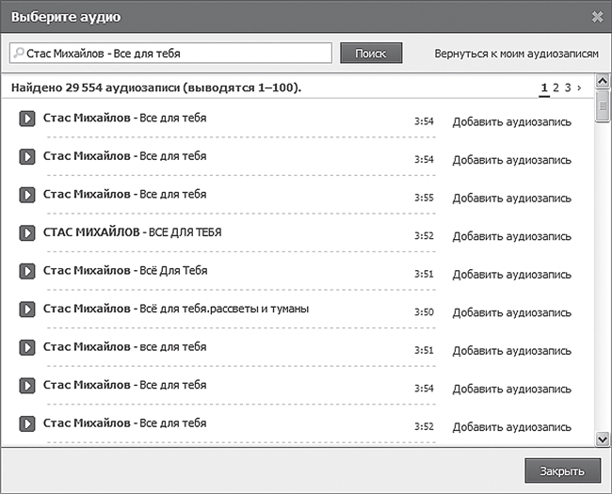Play the 3:55 Стас Михайлов track
612x494 pixels.
pyautogui.click(x=27, y=195)
